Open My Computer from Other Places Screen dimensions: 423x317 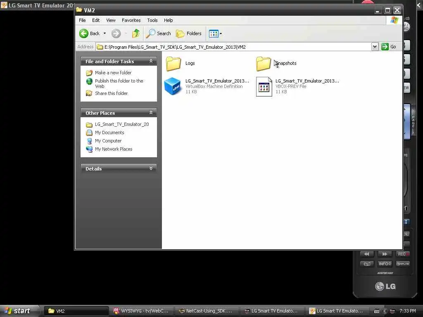point(108,141)
